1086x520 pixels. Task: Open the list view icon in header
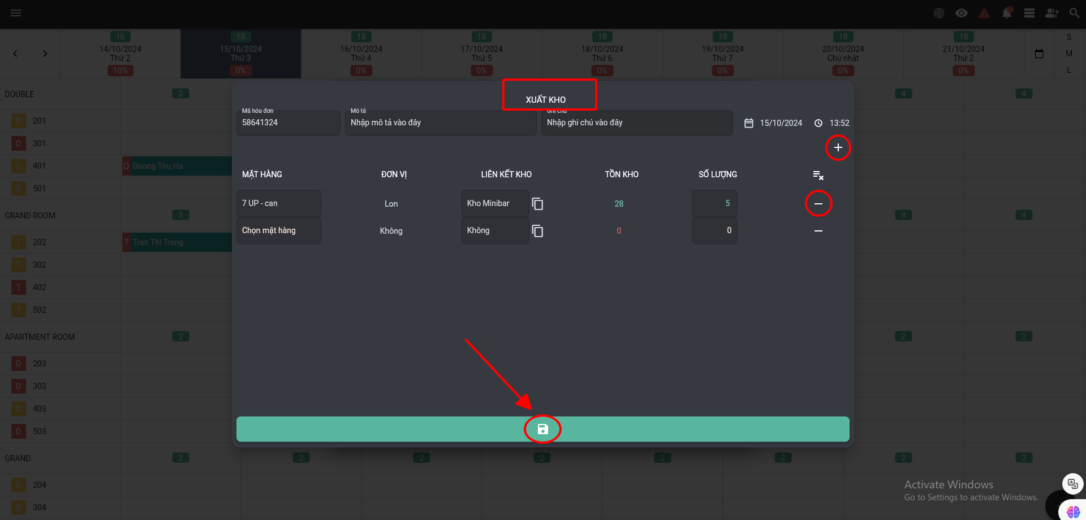tap(1029, 13)
